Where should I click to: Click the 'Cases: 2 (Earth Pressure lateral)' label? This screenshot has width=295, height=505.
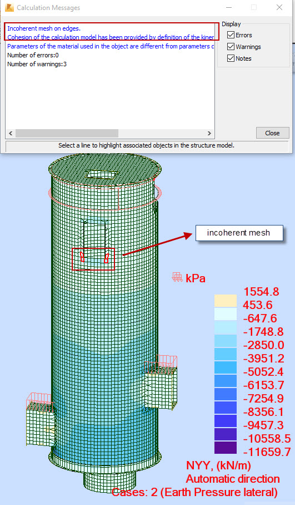[195, 492]
